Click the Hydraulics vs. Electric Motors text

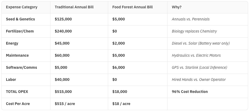(x=196, y=55)
